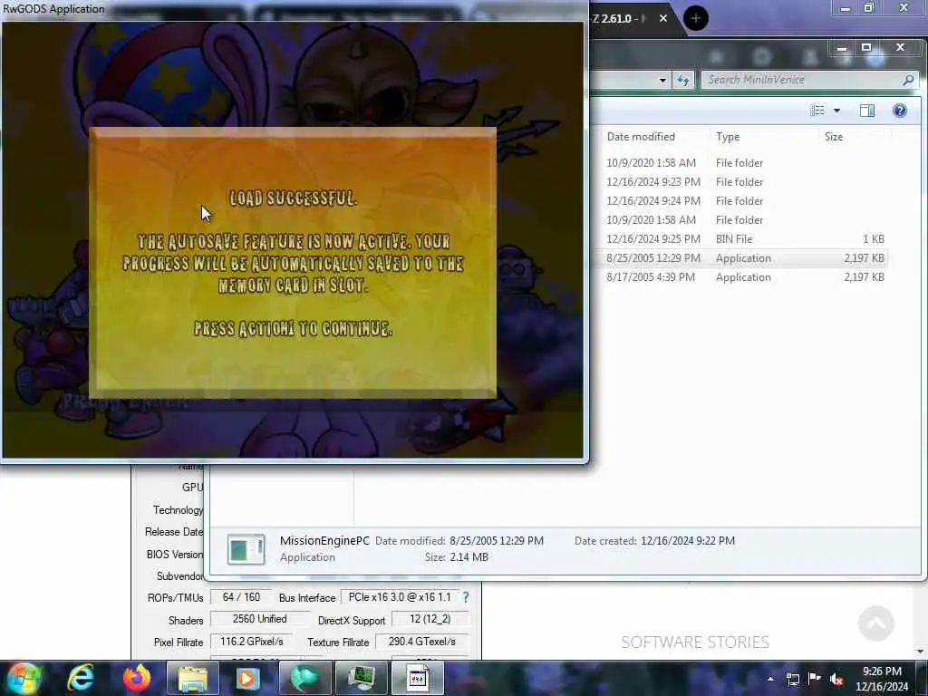Click the Shaders field showing 2560 Unified
This screenshot has height=696, width=928.
click(259, 619)
